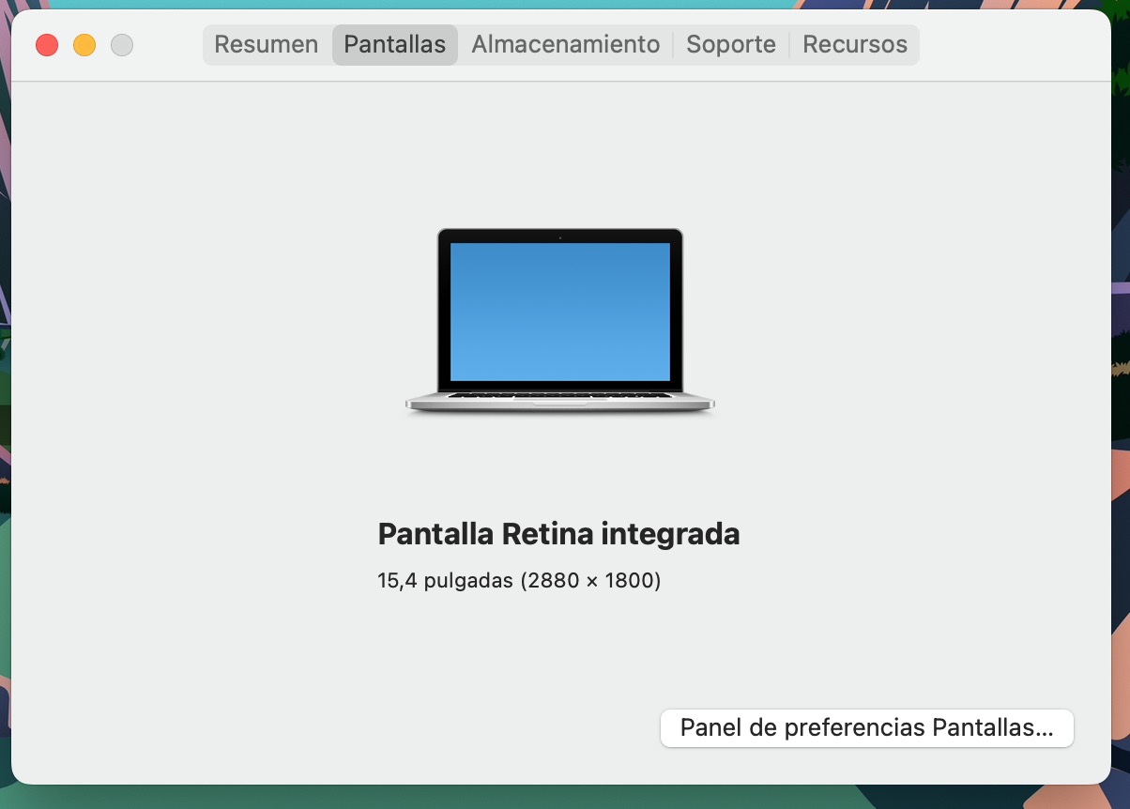
Task: Open the Almacenamiento tab
Action: tap(565, 45)
